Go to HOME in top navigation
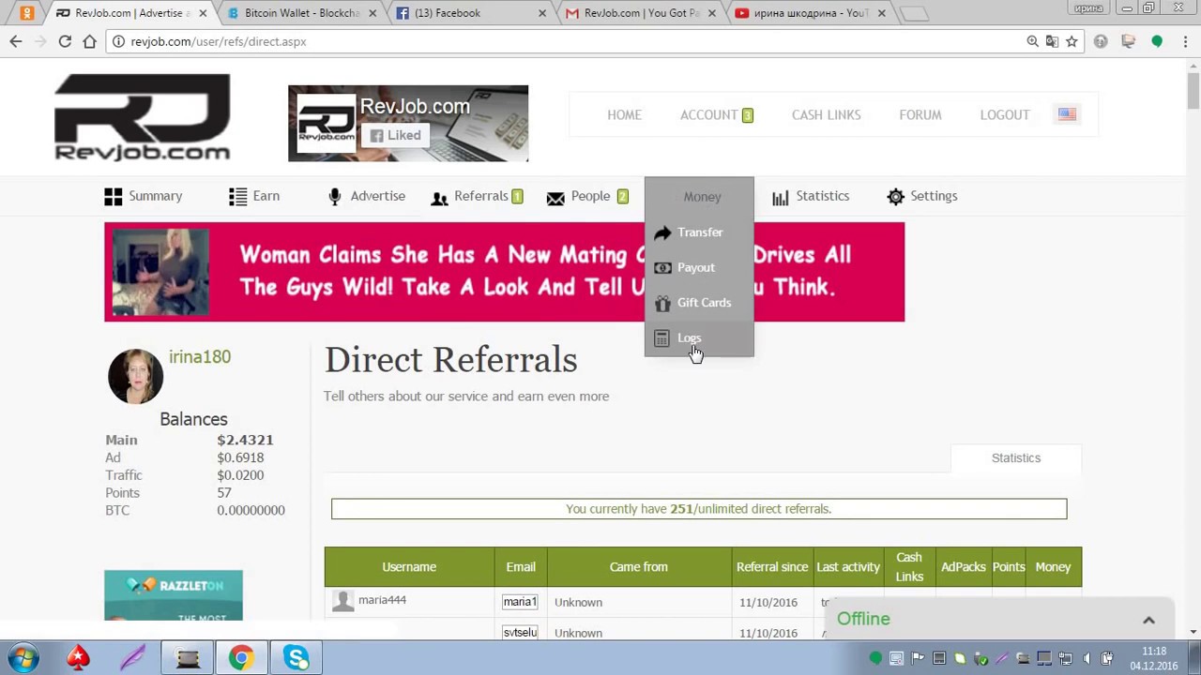The width and height of the screenshot is (1201, 675). (x=624, y=114)
